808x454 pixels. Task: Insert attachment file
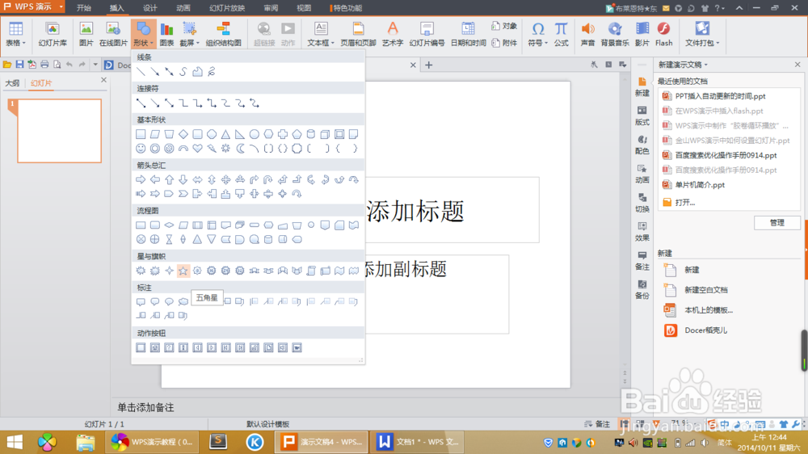pos(504,43)
